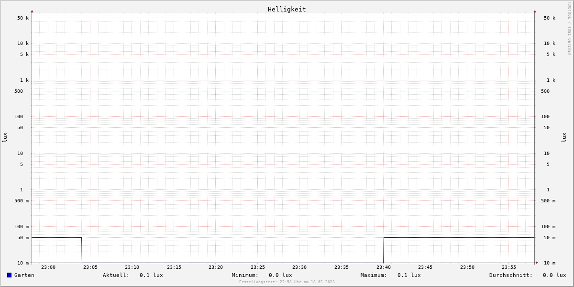The width and height of the screenshot is (574, 287).
Task: Click the 23:30 time axis label
Action: pyautogui.click(x=299, y=267)
